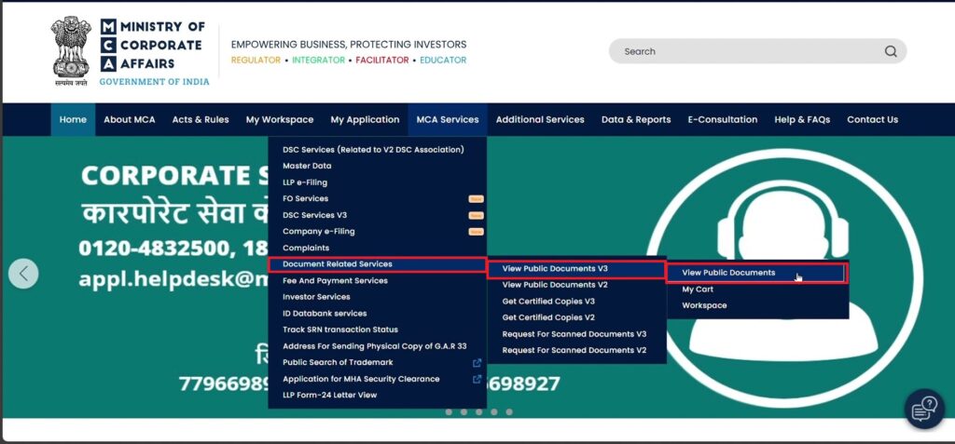Click the MINISTRY OF CORPORATE AFFAIRS title text
This screenshot has width=955, height=444.
tap(152, 45)
